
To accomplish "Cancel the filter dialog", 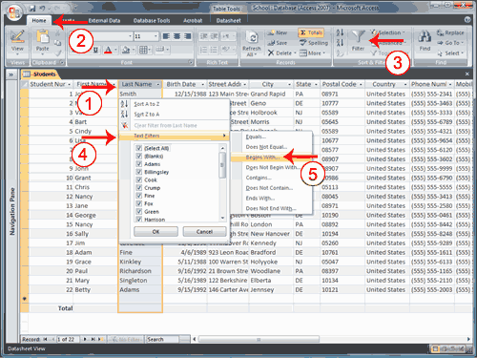I will [x=204, y=232].
